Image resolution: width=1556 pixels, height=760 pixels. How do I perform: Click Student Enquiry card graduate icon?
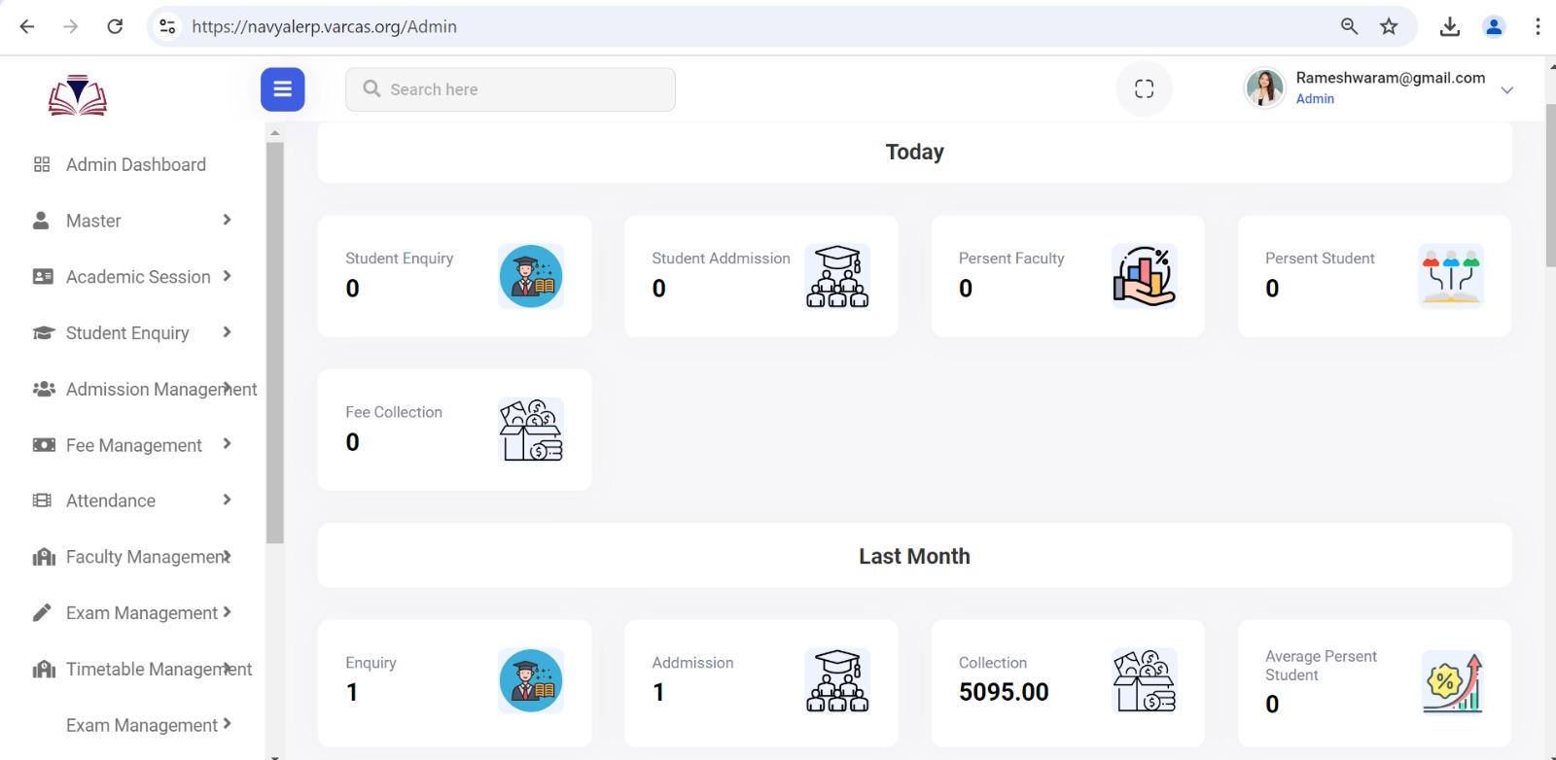531,276
